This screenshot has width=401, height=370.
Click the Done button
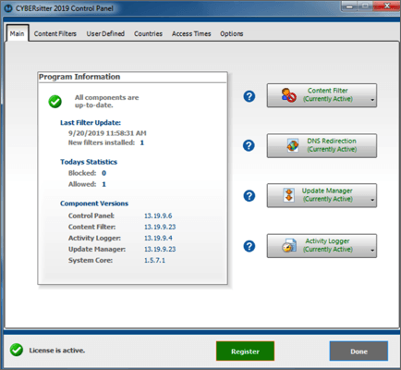(x=358, y=351)
